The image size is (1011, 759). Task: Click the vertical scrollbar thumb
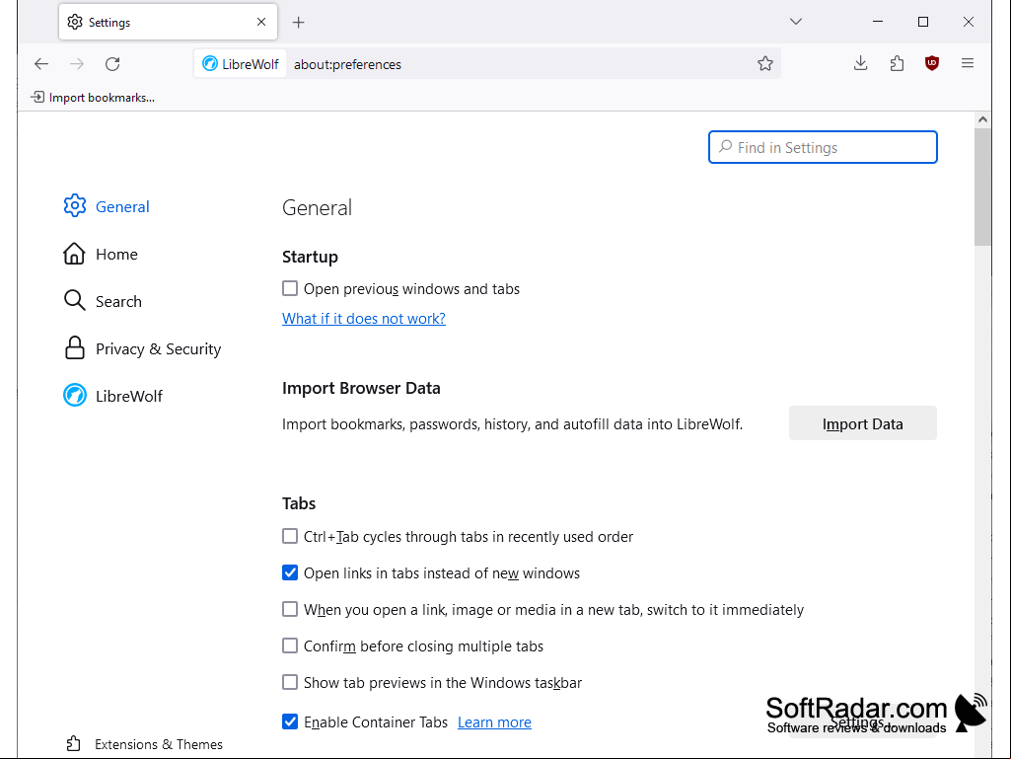[x=982, y=187]
